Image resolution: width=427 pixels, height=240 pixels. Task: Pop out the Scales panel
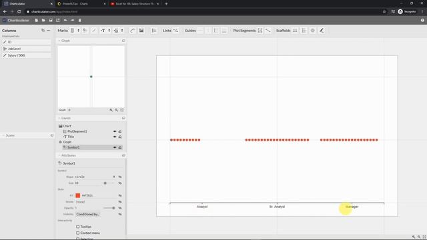[x=52, y=135]
